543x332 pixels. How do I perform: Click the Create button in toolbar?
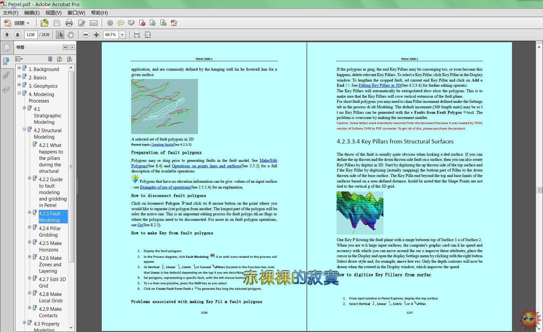(x=17, y=23)
